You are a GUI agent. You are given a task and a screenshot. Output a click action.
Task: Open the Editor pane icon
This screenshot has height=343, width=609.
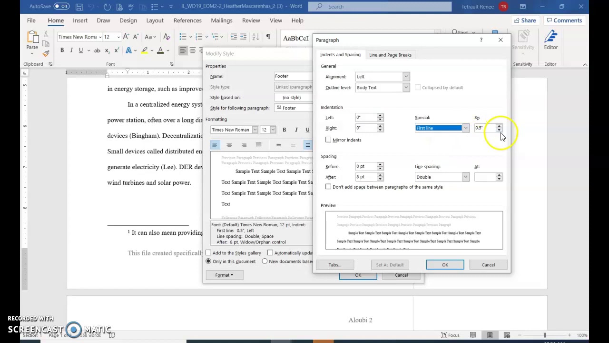[x=551, y=40]
